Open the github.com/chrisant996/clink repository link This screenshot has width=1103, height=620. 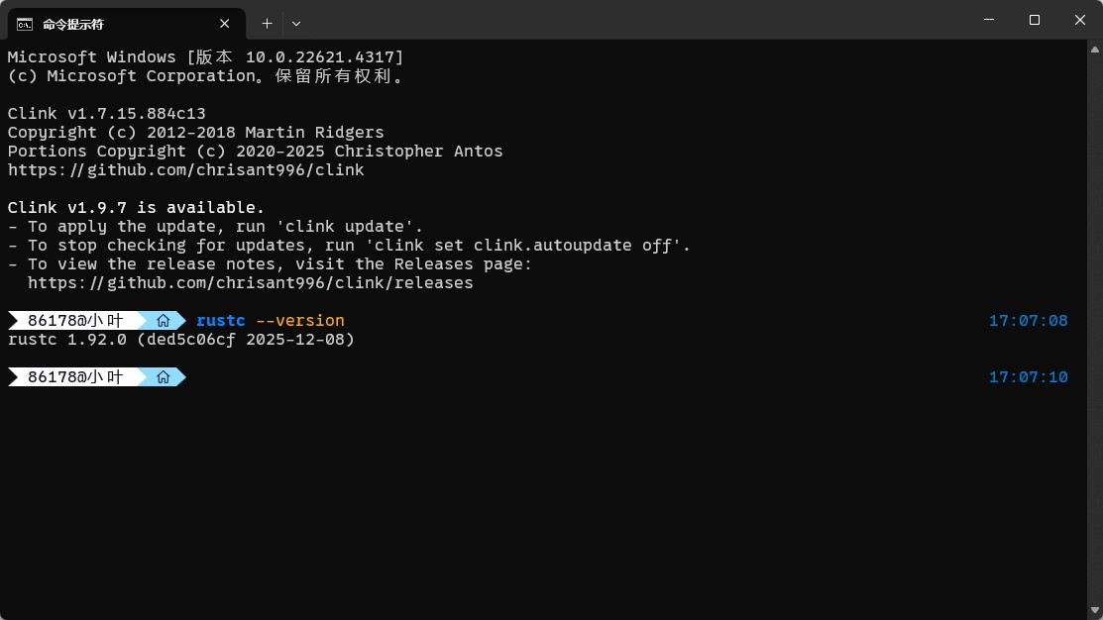[186, 170]
